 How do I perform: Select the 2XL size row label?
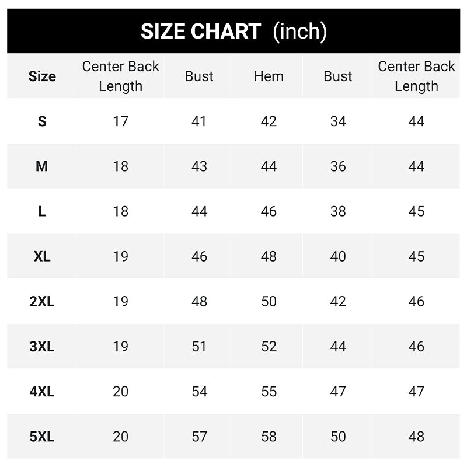click(x=42, y=301)
